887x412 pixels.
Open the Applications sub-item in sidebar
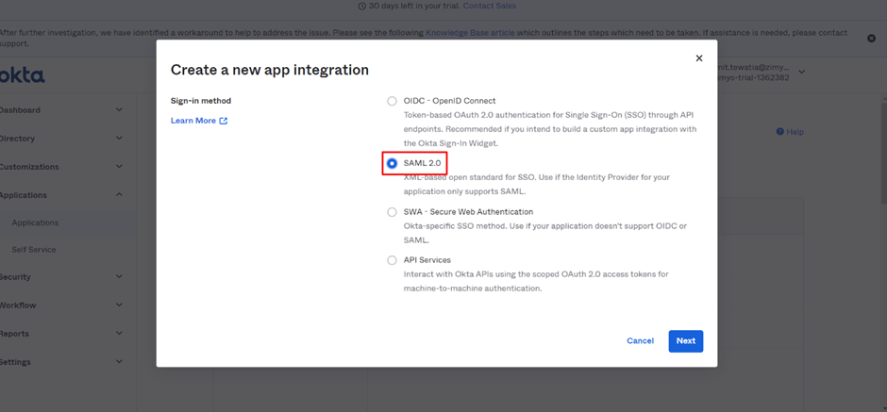point(35,222)
